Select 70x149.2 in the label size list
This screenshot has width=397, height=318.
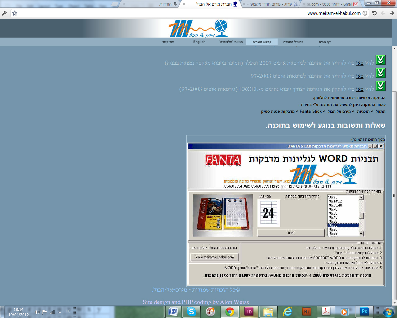coord(343,201)
